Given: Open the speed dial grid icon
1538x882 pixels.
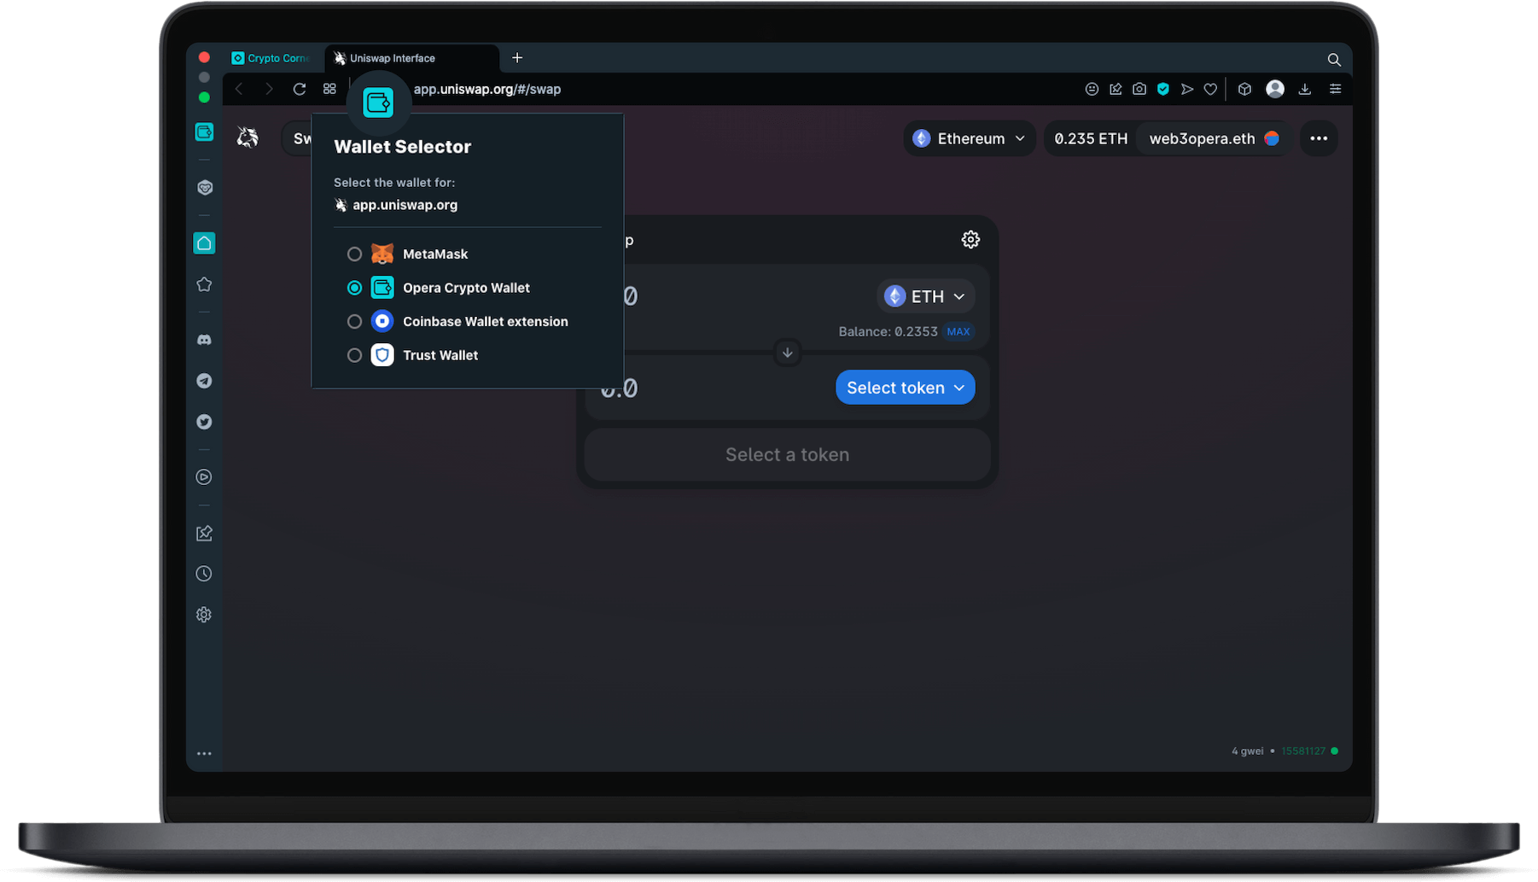Looking at the screenshot, I should click(329, 89).
